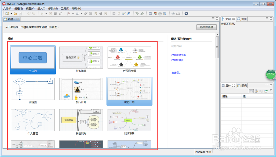Click the gear Preferences toolbar icon

click(186, 14)
